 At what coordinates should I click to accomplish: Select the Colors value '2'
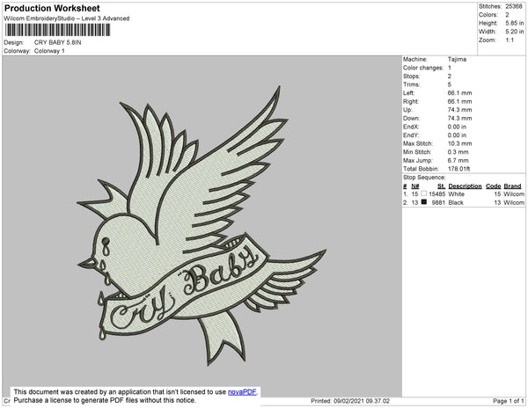[x=507, y=15]
